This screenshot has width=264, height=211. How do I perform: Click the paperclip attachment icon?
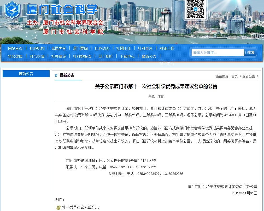pos(58,208)
